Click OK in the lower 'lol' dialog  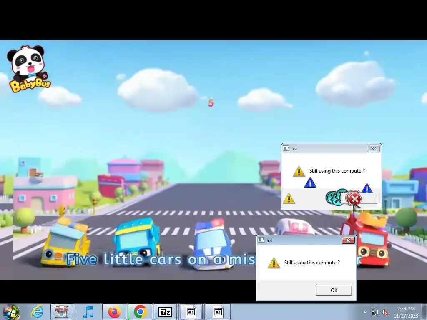334,290
